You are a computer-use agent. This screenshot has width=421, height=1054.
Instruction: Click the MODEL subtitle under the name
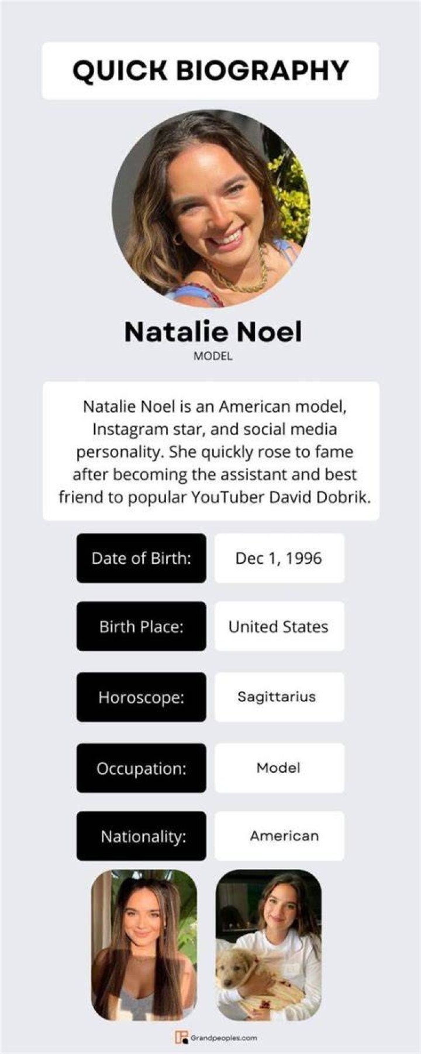[213, 356]
